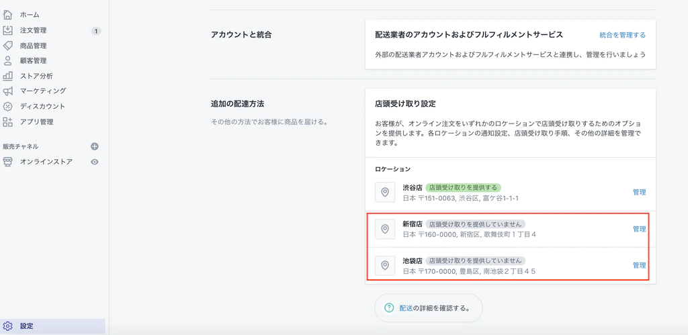The image size is (688, 335).
Task: Click 管理 link for 渋谷店
Action: point(640,192)
